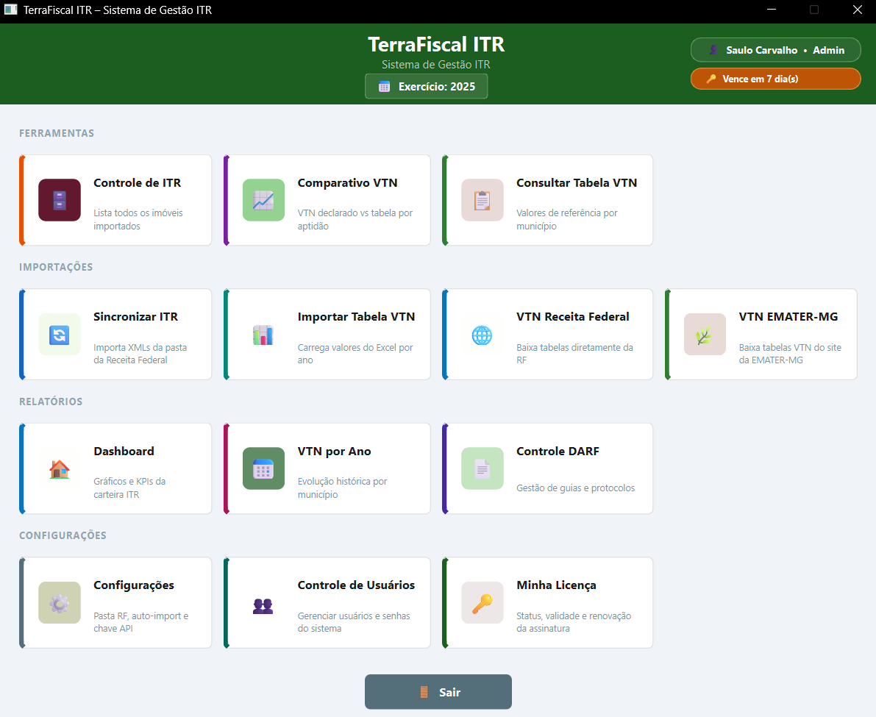
Task: Open the Controle de ITR file cabinet icon
Action: (60, 200)
